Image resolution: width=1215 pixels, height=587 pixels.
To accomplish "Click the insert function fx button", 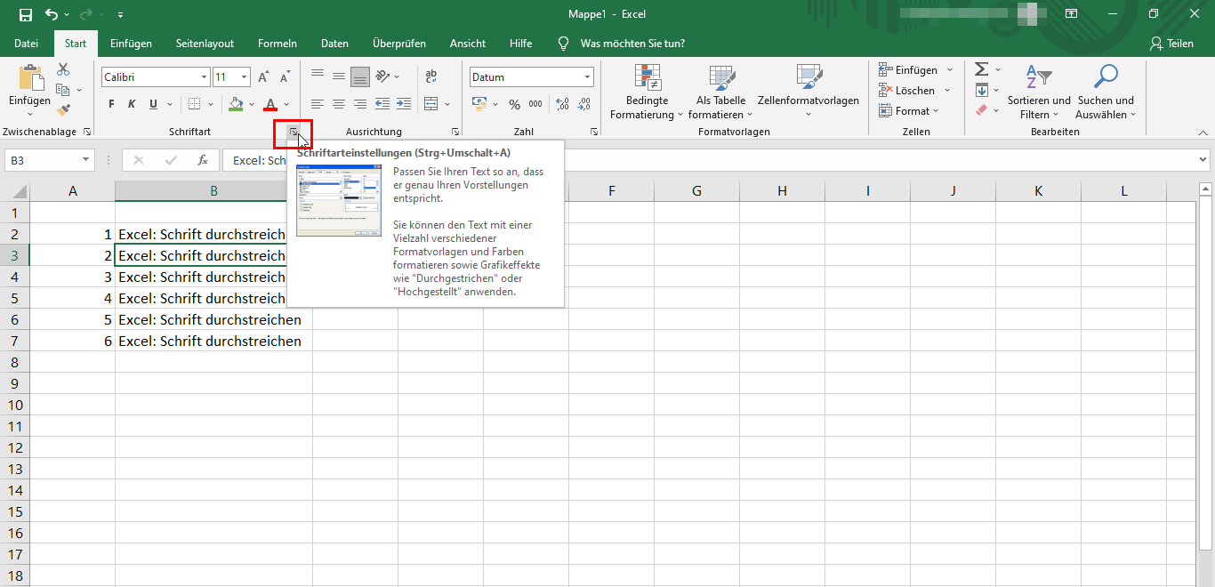I will tap(203, 160).
